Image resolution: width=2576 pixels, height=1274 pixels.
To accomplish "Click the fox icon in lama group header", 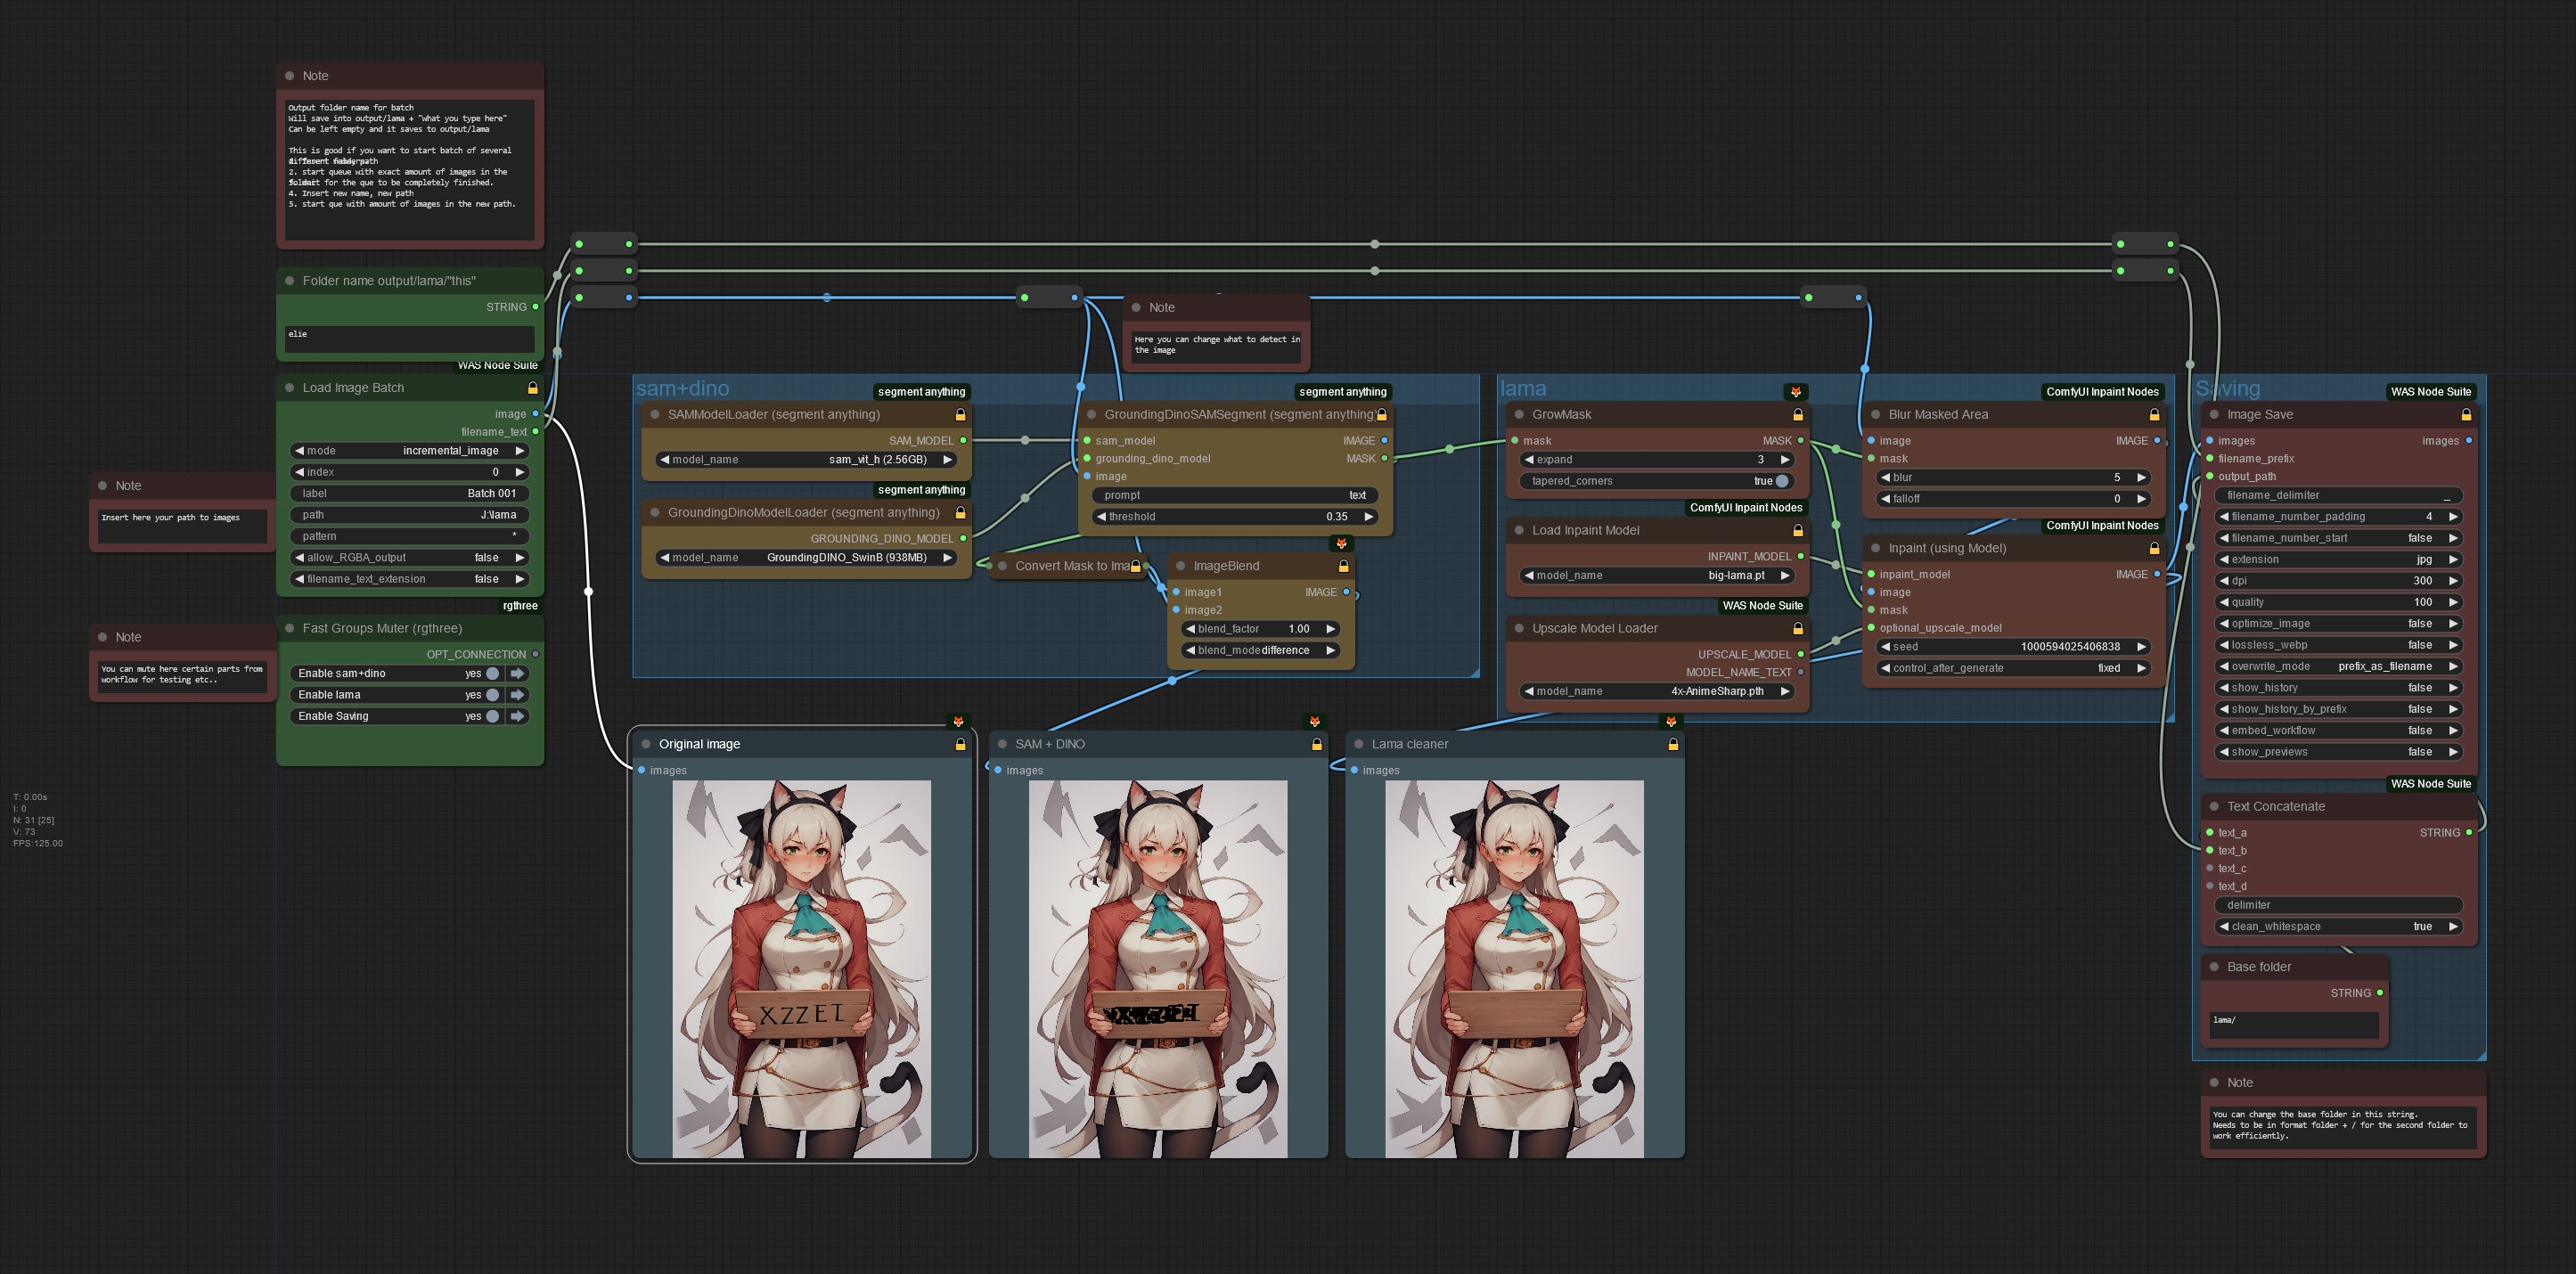I will pyautogui.click(x=1796, y=392).
